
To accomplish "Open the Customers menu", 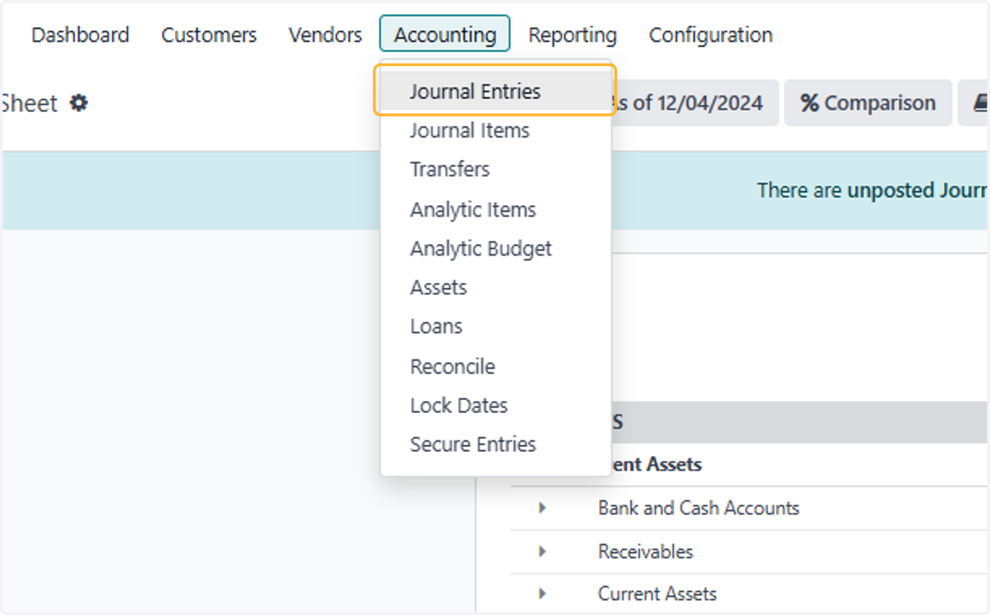I will [209, 35].
